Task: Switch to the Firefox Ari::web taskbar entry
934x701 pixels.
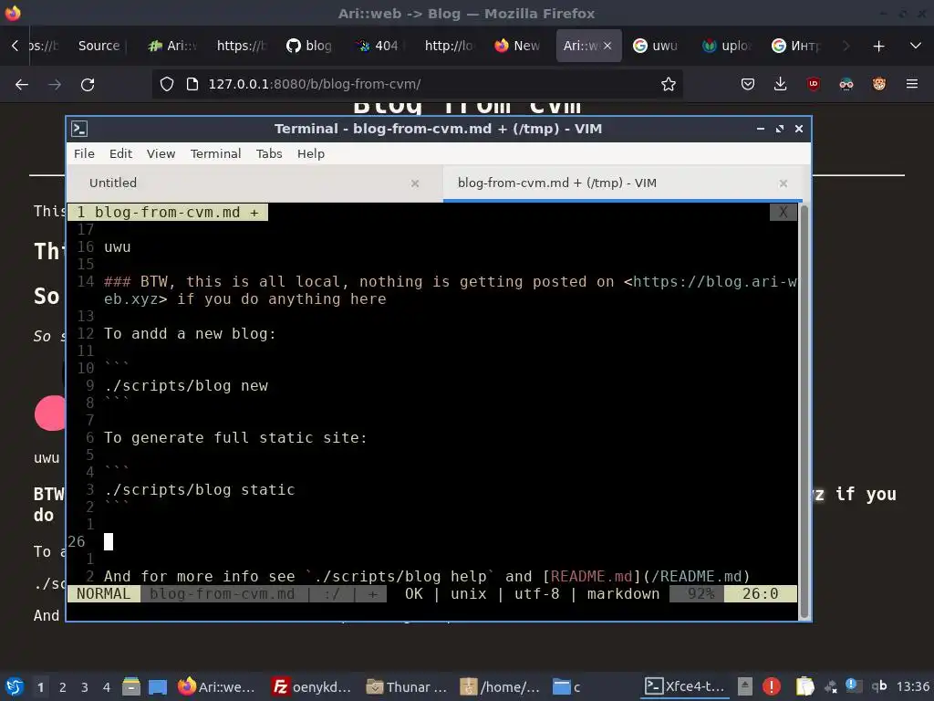Action: pos(217,686)
